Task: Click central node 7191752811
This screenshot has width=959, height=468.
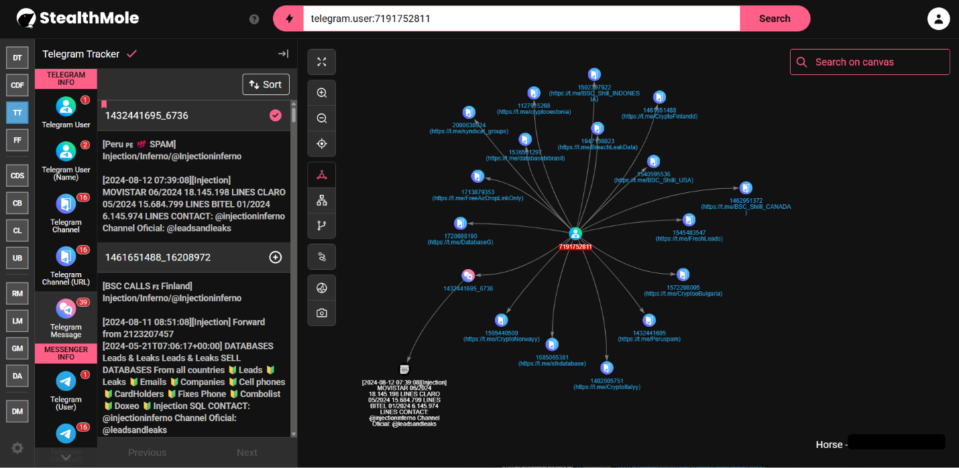Action: click(575, 234)
